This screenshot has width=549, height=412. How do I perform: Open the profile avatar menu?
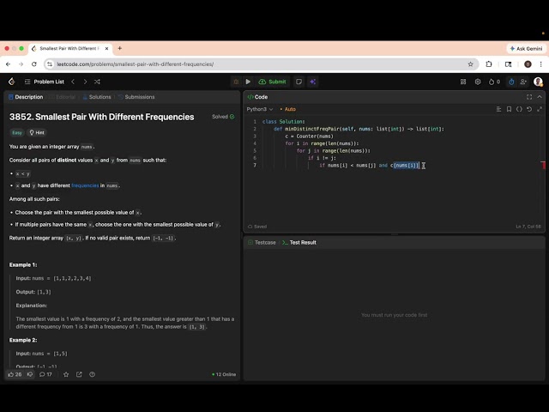[x=538, y=82]
